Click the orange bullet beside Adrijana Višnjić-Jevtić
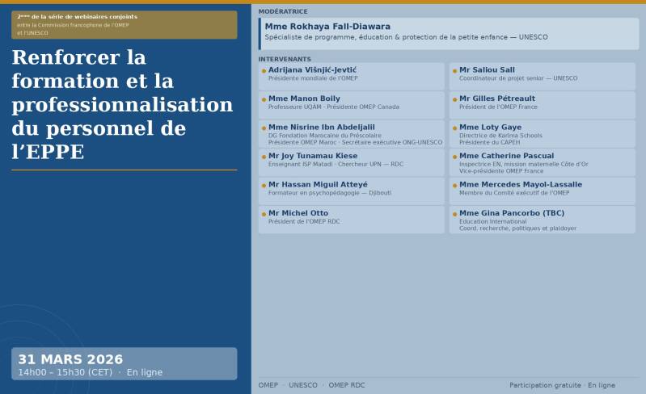Image resolution: width=646 pixels, height=394 pixels. [x=264, y=71]
